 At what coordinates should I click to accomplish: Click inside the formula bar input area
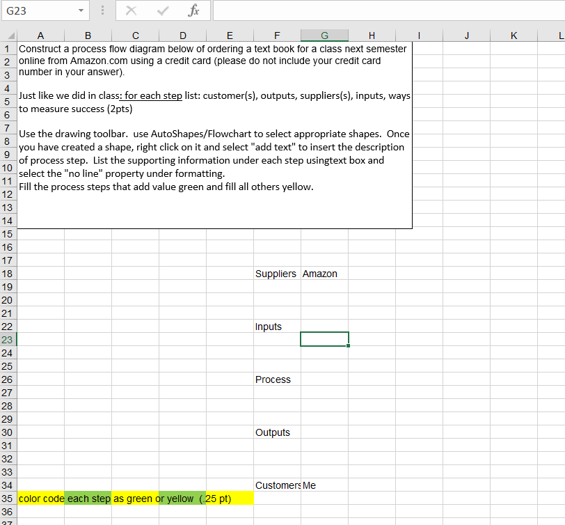389,10
